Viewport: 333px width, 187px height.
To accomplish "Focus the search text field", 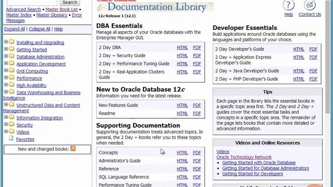I will (x=32, y=3).
